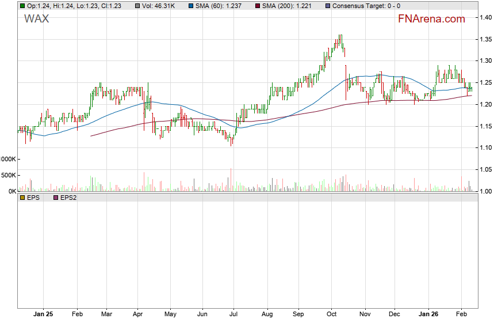Viewport: 494px width, 326px height.
Task: Click the October price peak candlestick
Action: 341,41
